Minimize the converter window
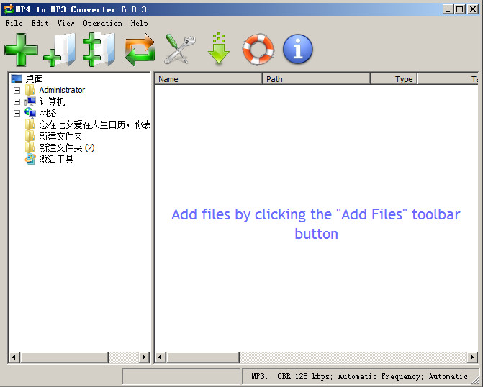Screen dimensions: 483x387 click(448, 9)
